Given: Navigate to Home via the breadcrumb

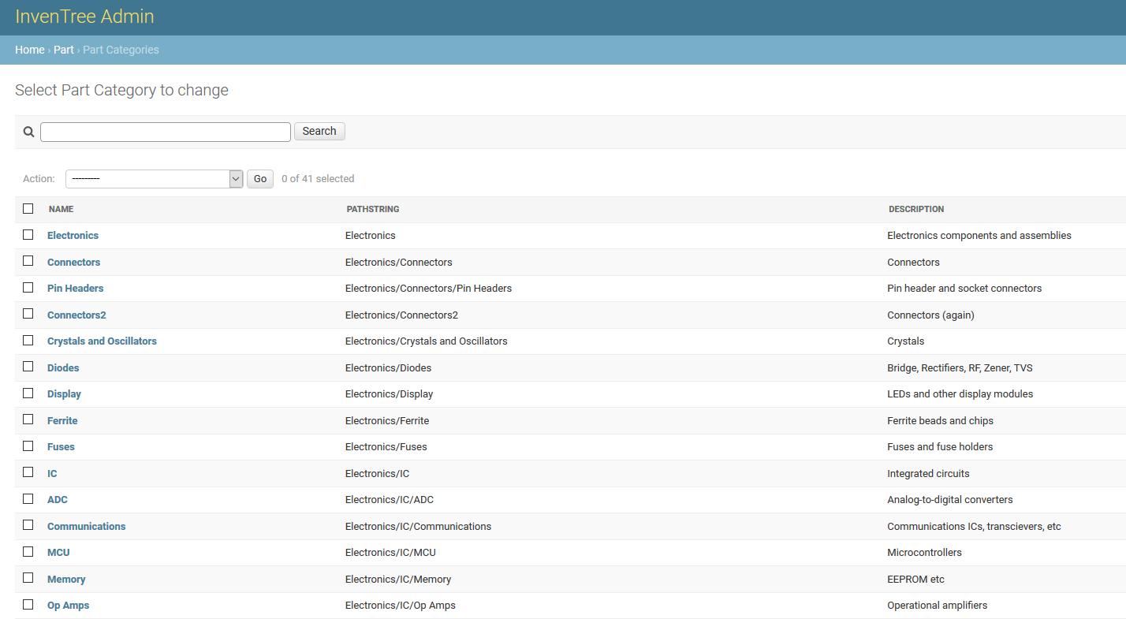Looking at the screenshot, I should [29, 49].
